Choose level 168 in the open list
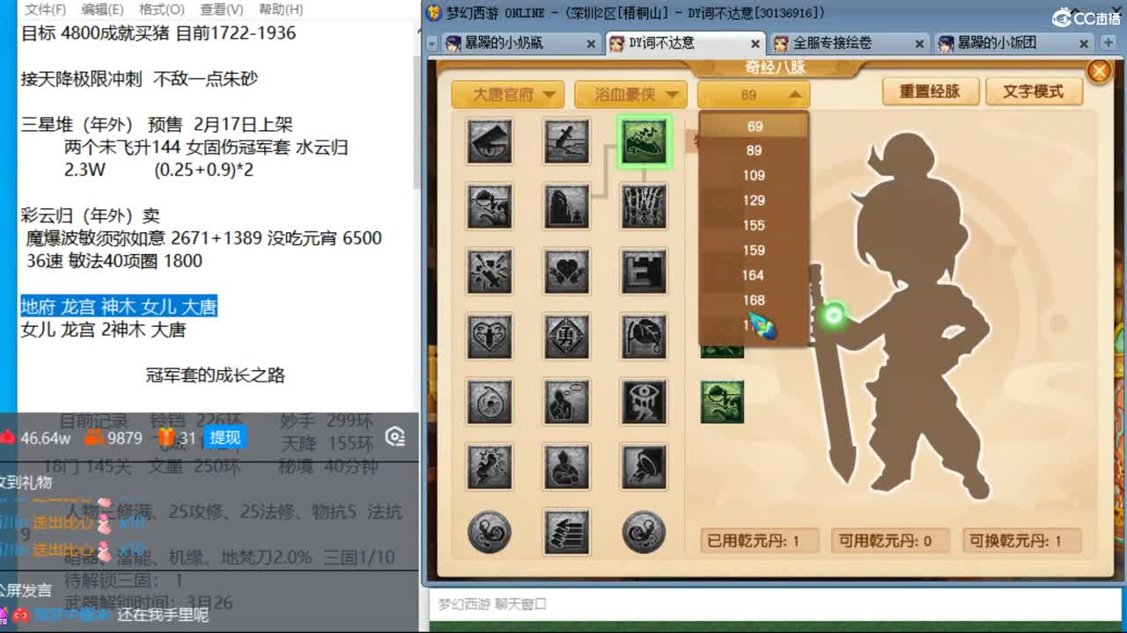The width and height of the screenshot is (1127, 633). (x=754, y=300)
